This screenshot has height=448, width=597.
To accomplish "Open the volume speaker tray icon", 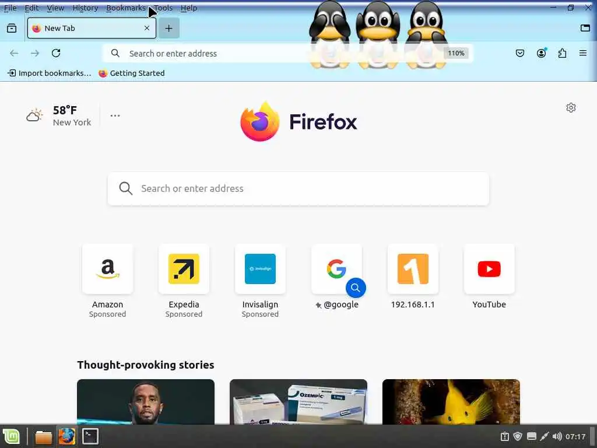I will 557,436.
